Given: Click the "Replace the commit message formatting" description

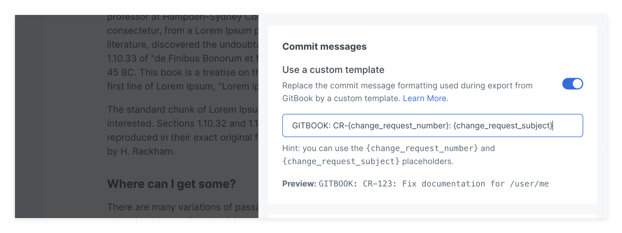Looking at the screenshot, I should (x=407, y=86).
